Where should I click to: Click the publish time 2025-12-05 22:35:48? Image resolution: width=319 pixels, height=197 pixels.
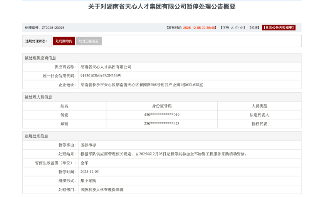point(199,28)
